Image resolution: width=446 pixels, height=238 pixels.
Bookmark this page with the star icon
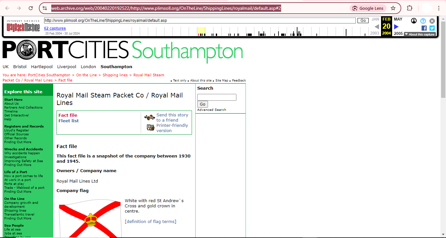[393, 8]
